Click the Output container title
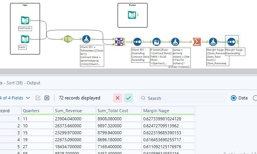Screen dimensions: 257x154 (132, 5)
